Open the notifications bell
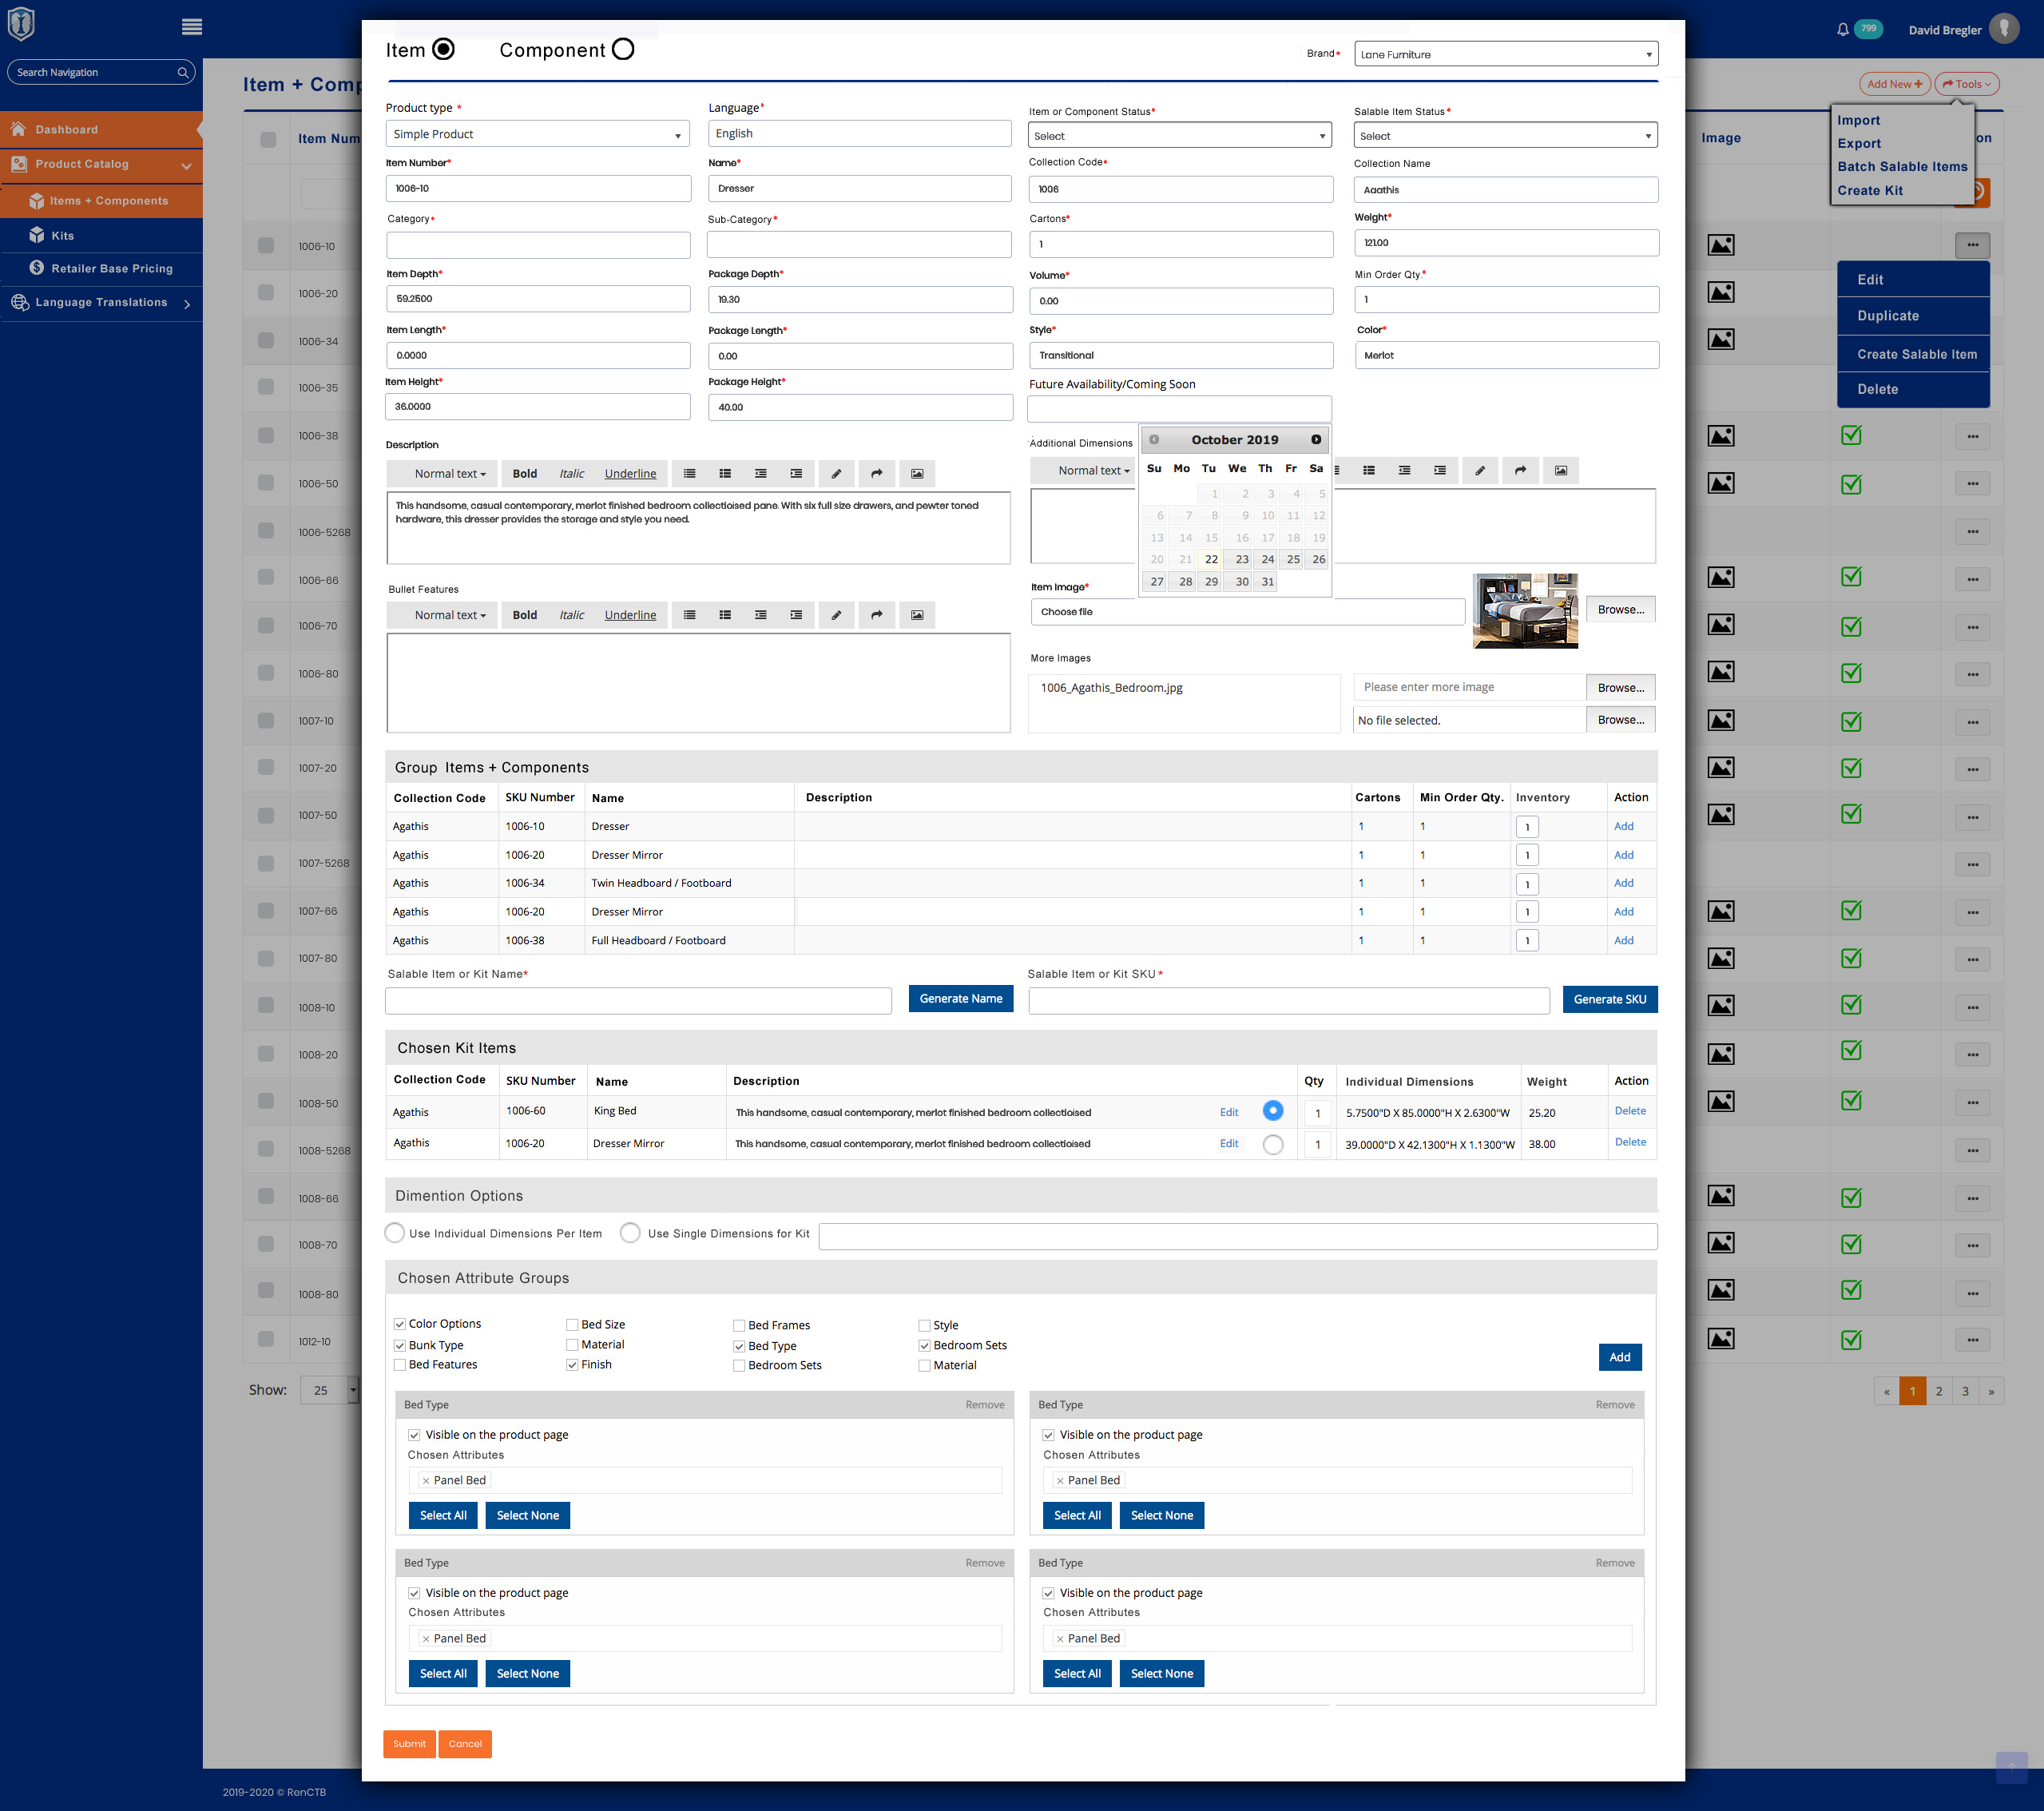The image size is (2044, 1811). point(1842,30)
